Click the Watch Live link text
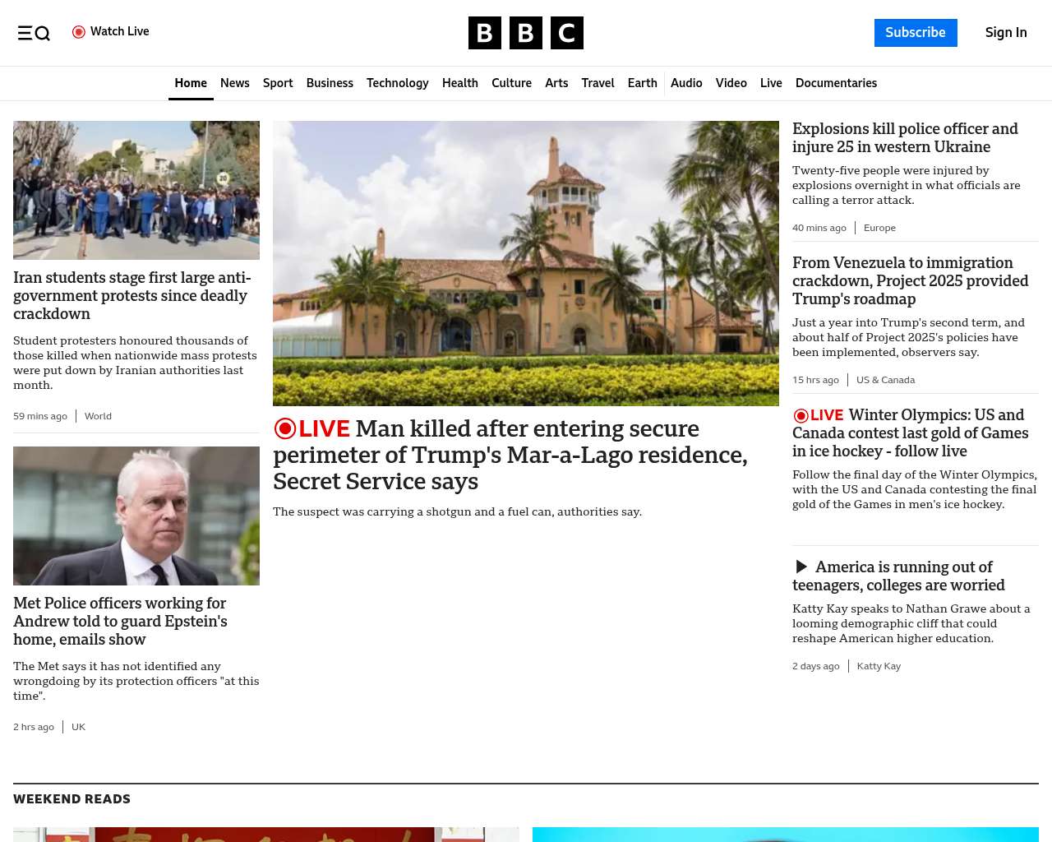 coord(120,32)
